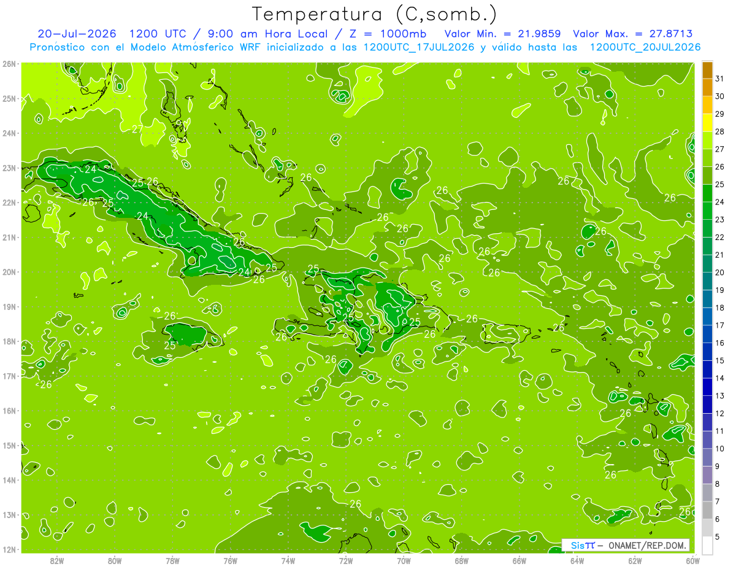The width and height of the screenshot is (736, 569).
Task: Click the colorbar label "31"
Action: tap(719, 79)
